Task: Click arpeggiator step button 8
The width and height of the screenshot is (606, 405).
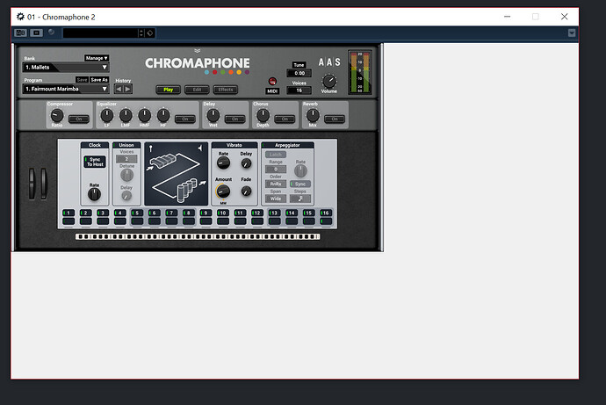Action: (189, 213)
